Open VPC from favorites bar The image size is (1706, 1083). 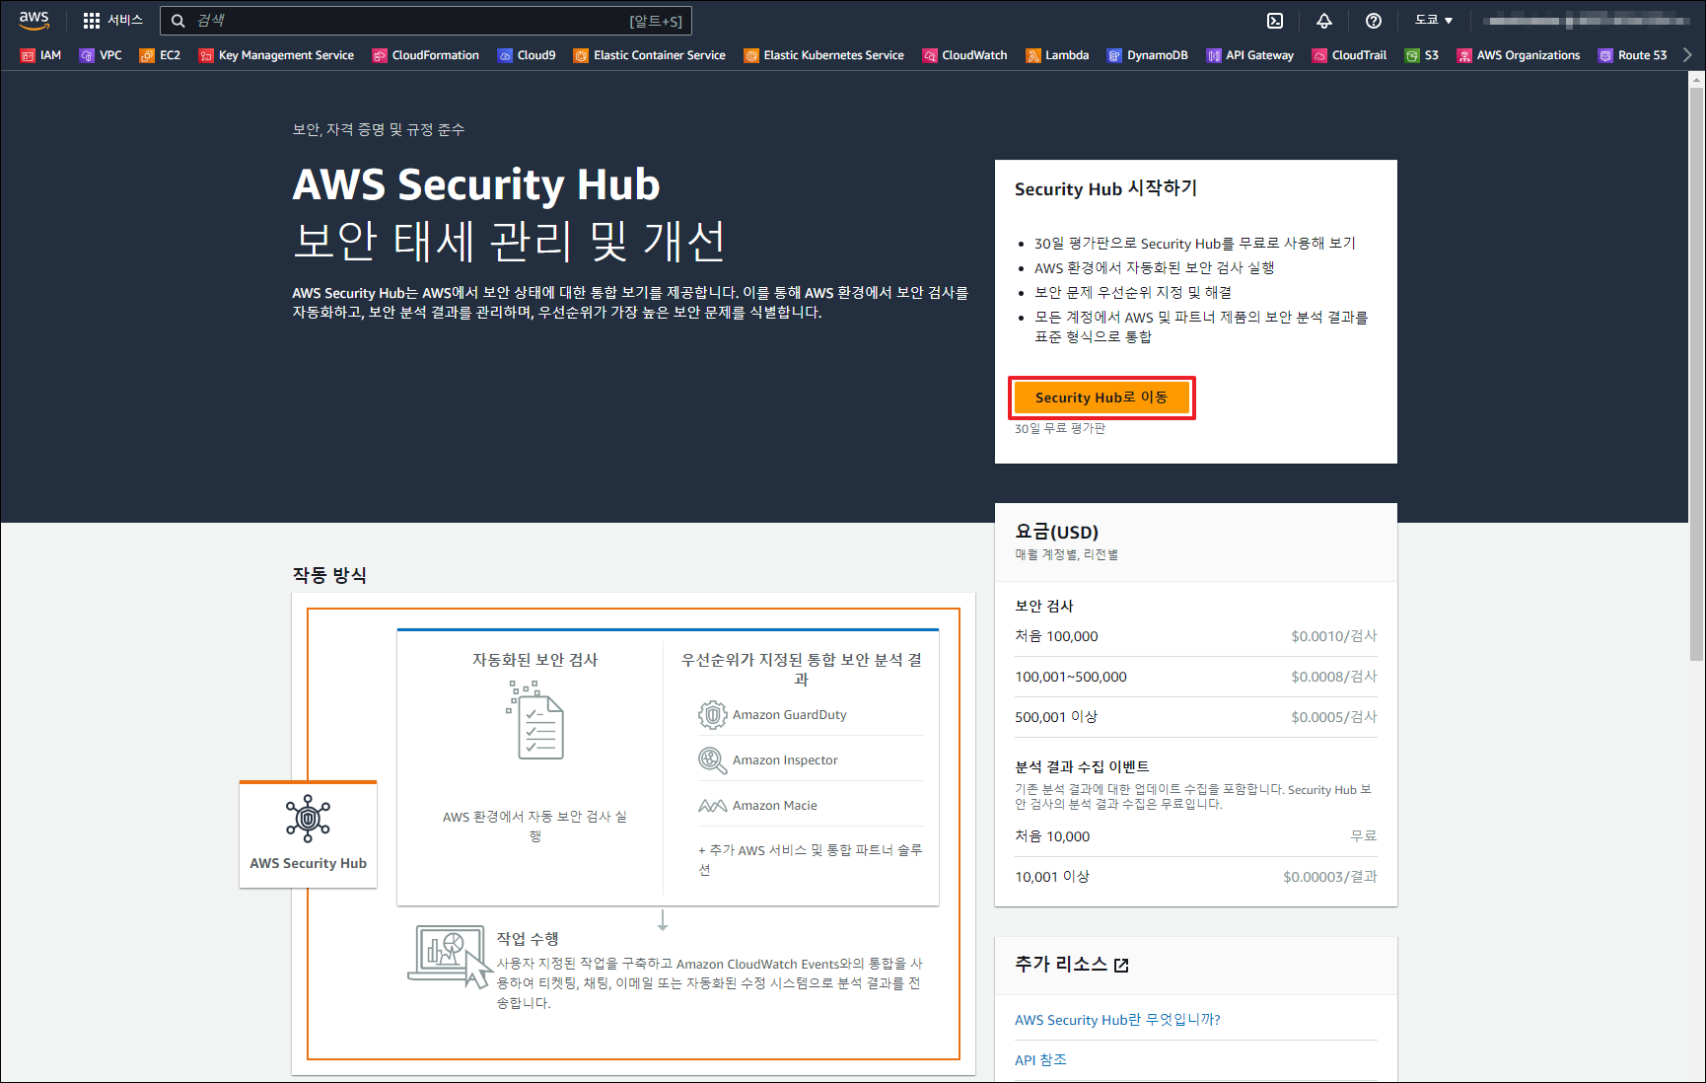(x=101, y=55)
